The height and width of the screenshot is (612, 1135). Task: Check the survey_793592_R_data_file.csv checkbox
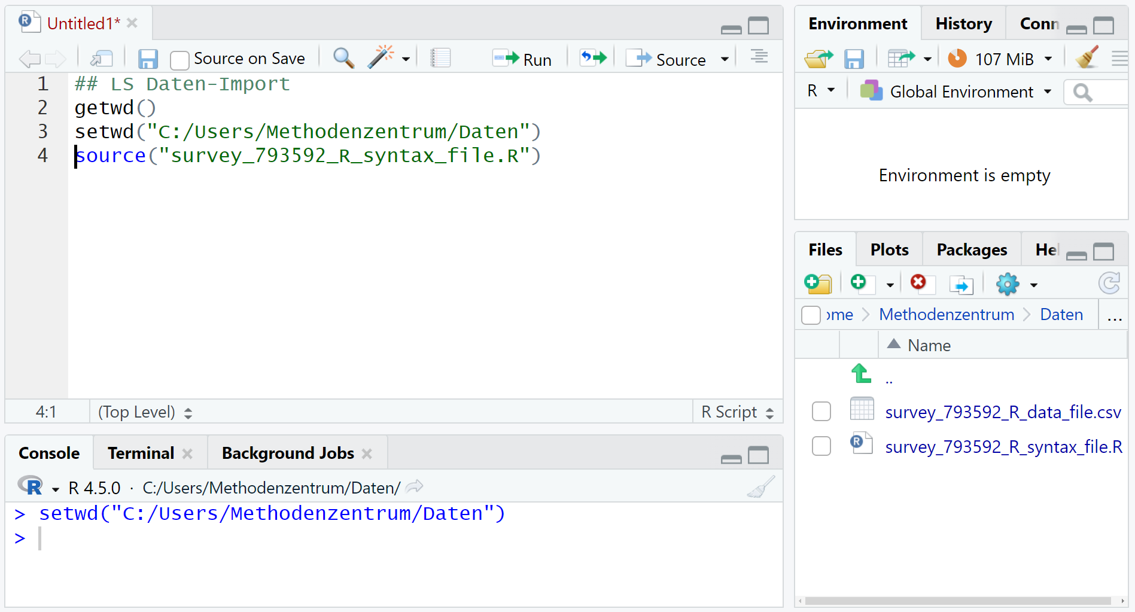click(821, 412)
